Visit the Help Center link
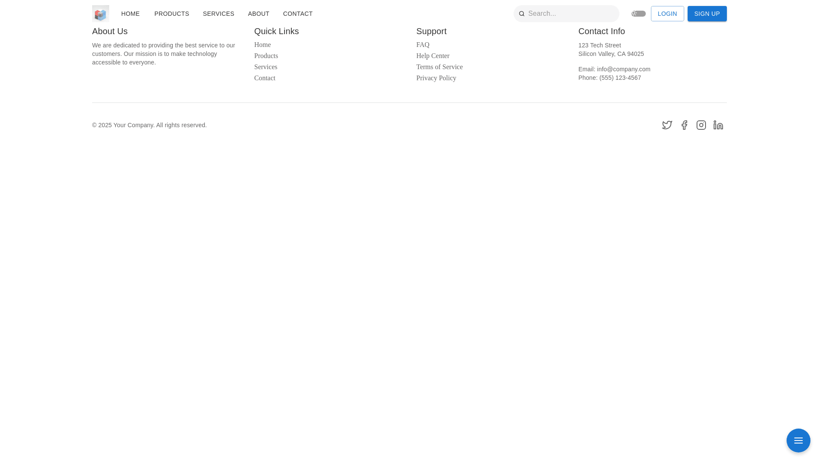Viewport: 819px width, 461px height. coord(433,56)
